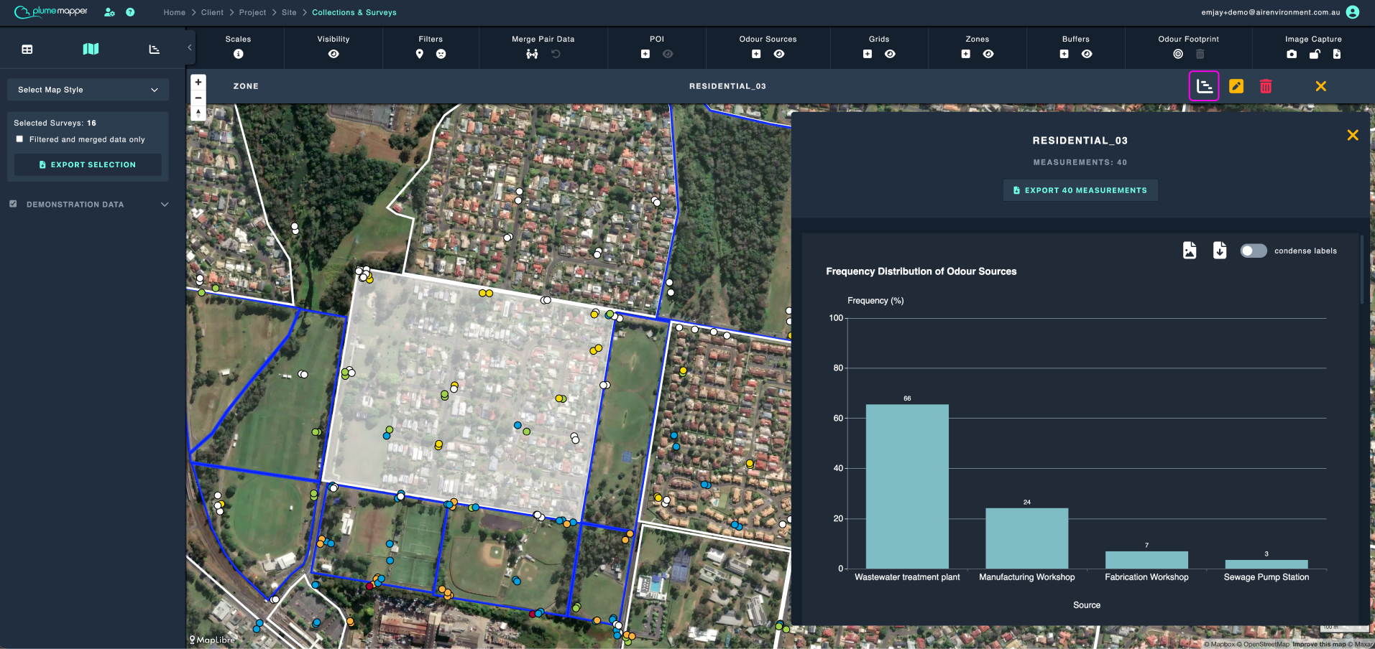Viewport: 1375px width, 649px height.
Task: Collapse the left sidebar panel
Action: tap(190, 47)
